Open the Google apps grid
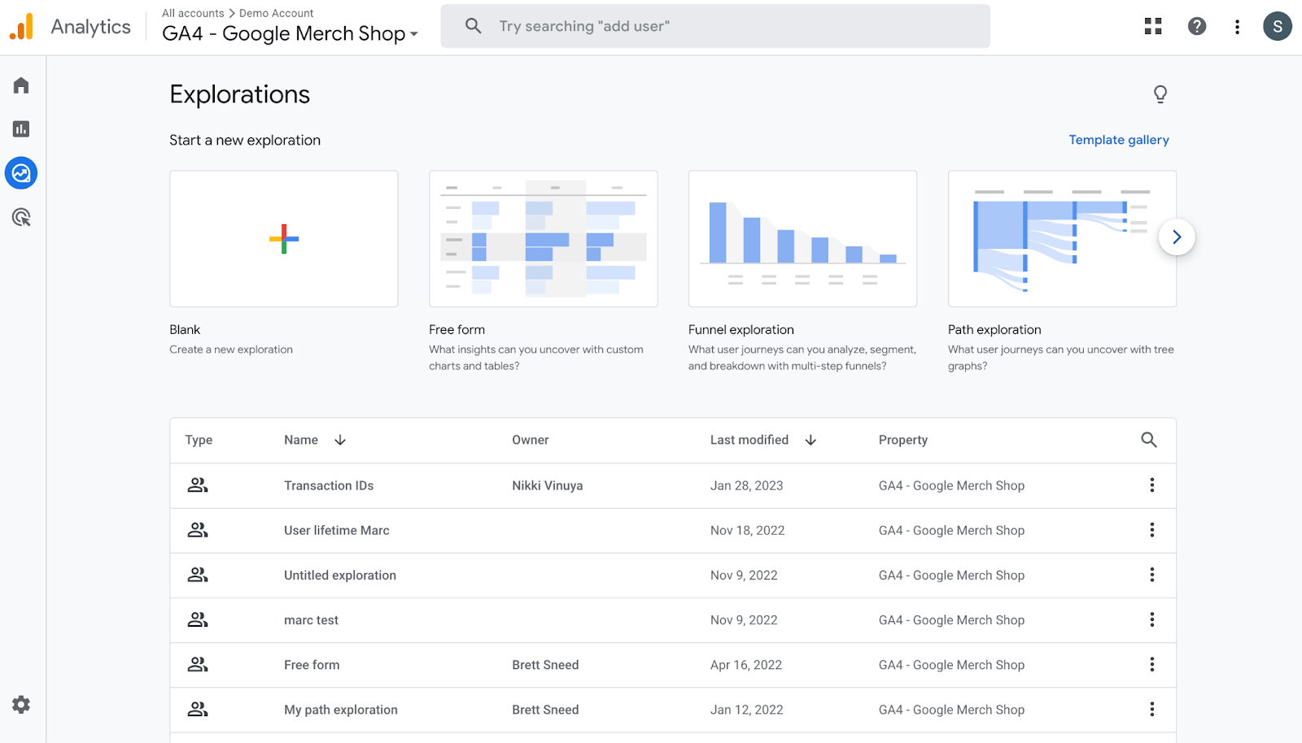The width and height of the screenshot is (1302, 743). click(1152, 26)
